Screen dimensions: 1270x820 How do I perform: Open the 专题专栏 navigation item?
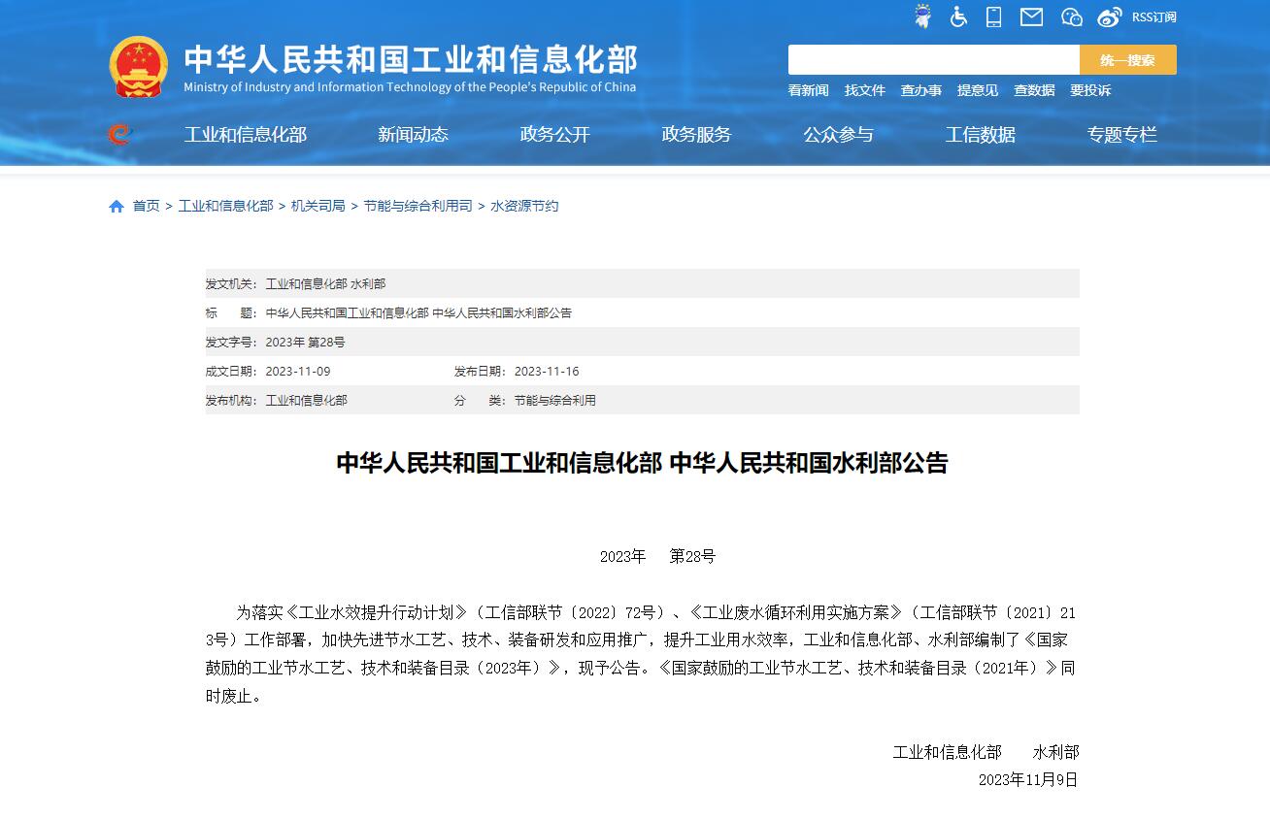click(1122, 135)
